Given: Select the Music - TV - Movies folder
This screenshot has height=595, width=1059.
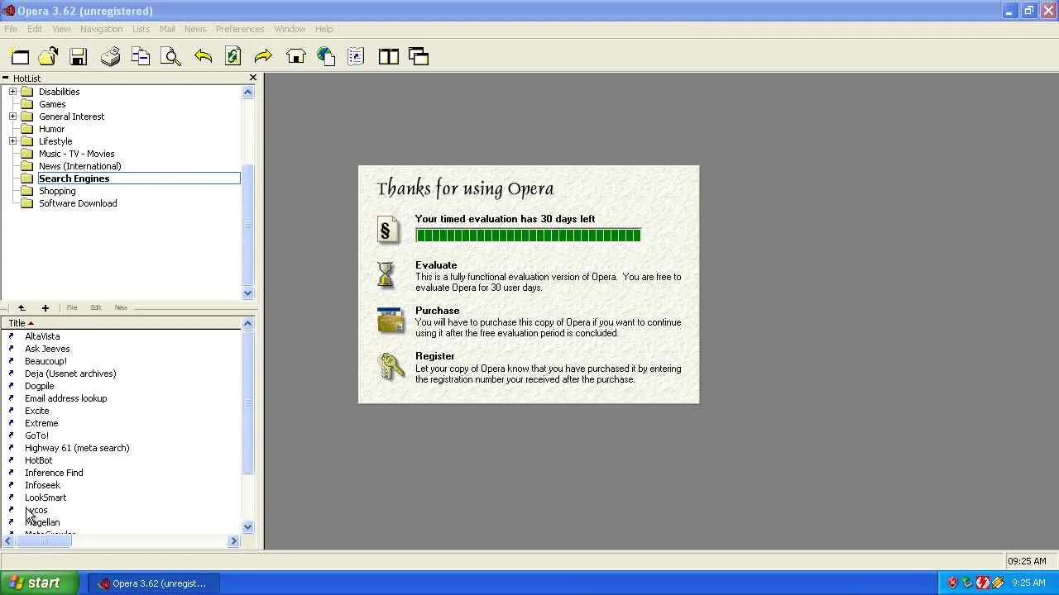Looking at the screenshot, I should click(77, 154).
